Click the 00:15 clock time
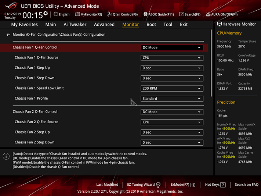261x196 pixels. (33, 15)
